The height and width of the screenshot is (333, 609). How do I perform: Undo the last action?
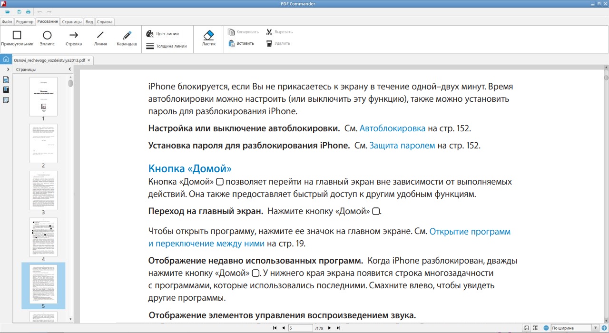pos(39,11)
